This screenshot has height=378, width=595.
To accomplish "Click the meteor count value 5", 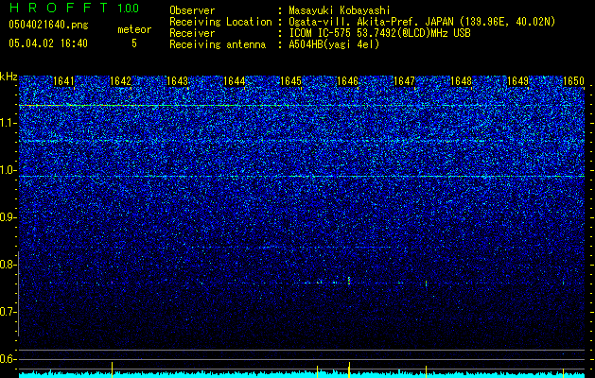I will point(134,43).
